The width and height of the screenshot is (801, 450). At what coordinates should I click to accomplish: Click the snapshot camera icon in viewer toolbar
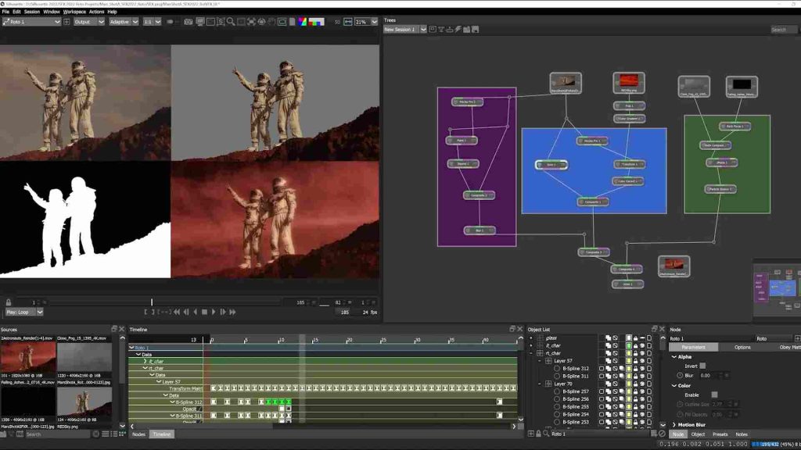(x=189, y=22)
